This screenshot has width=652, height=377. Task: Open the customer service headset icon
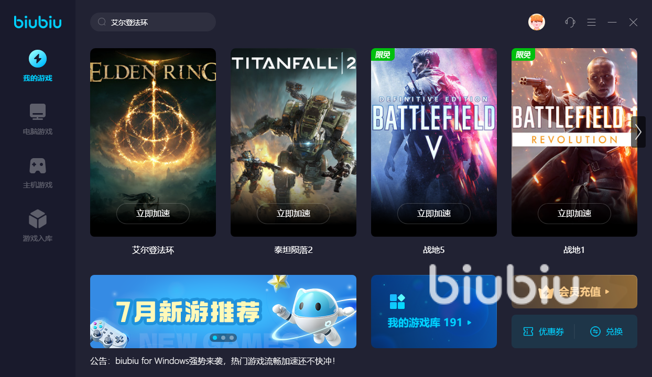tap(570, 22)
